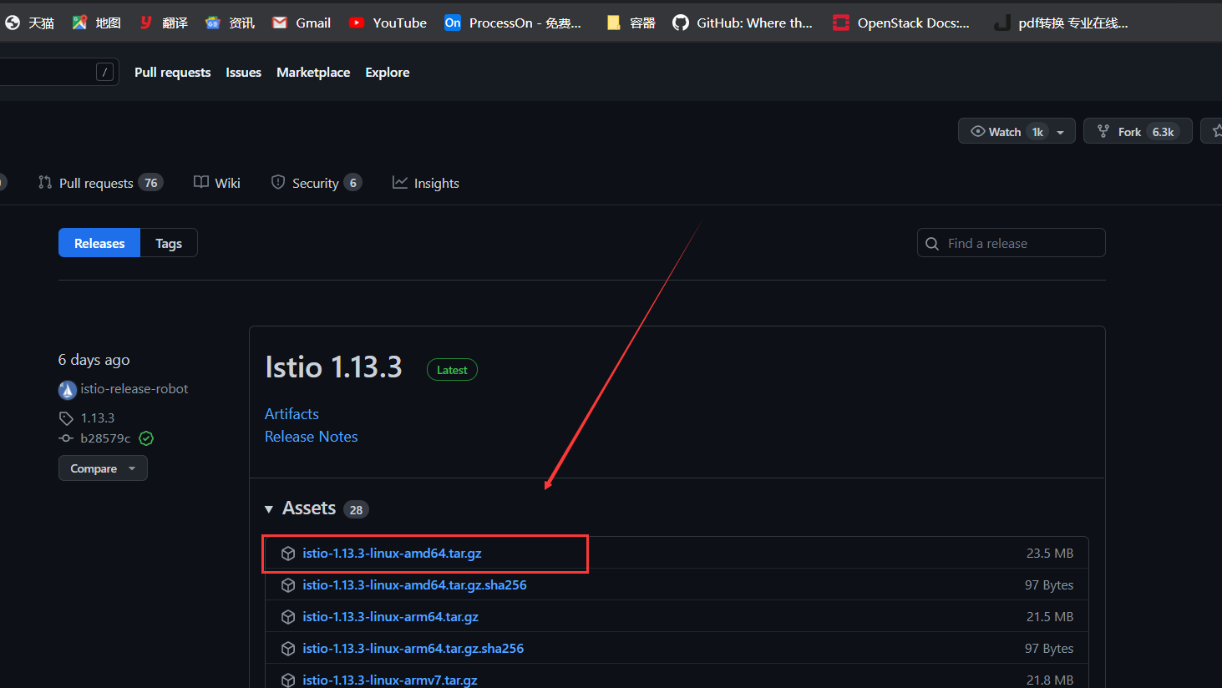Click the package icon beside istio-1.13.3-linux-amd64.tar.gz
Screen dimensions: 1222x688
288,554
